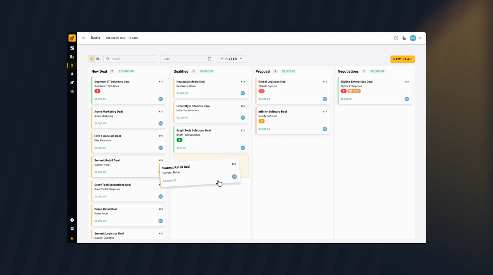Click the Proposal column title
Screen dimensions: 493x275
click(263, 71)
